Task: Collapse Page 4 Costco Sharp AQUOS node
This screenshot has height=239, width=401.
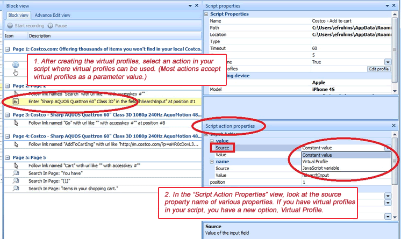Action: click(x=8, y=136)
